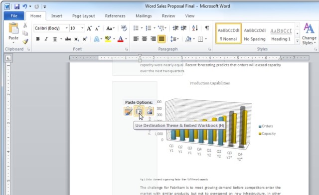
Task: Open the View tab
Action: [x=189, y=16]
